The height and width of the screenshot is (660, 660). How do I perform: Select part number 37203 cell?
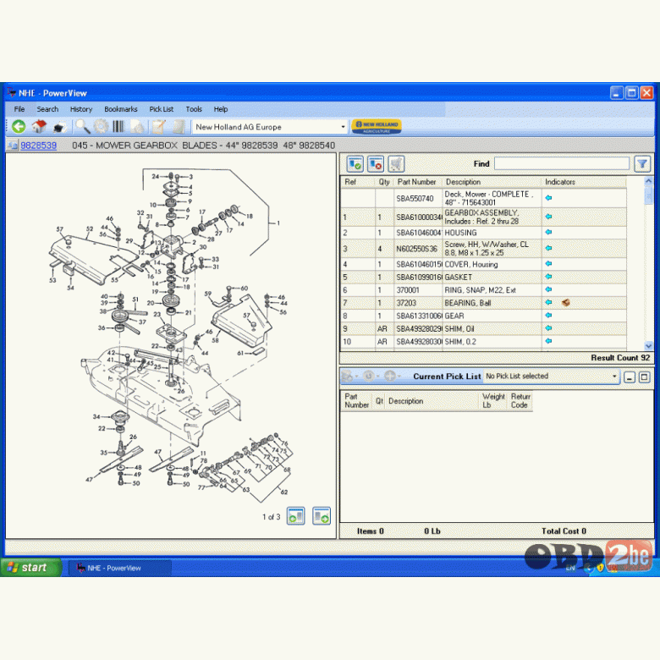(418, 303)
